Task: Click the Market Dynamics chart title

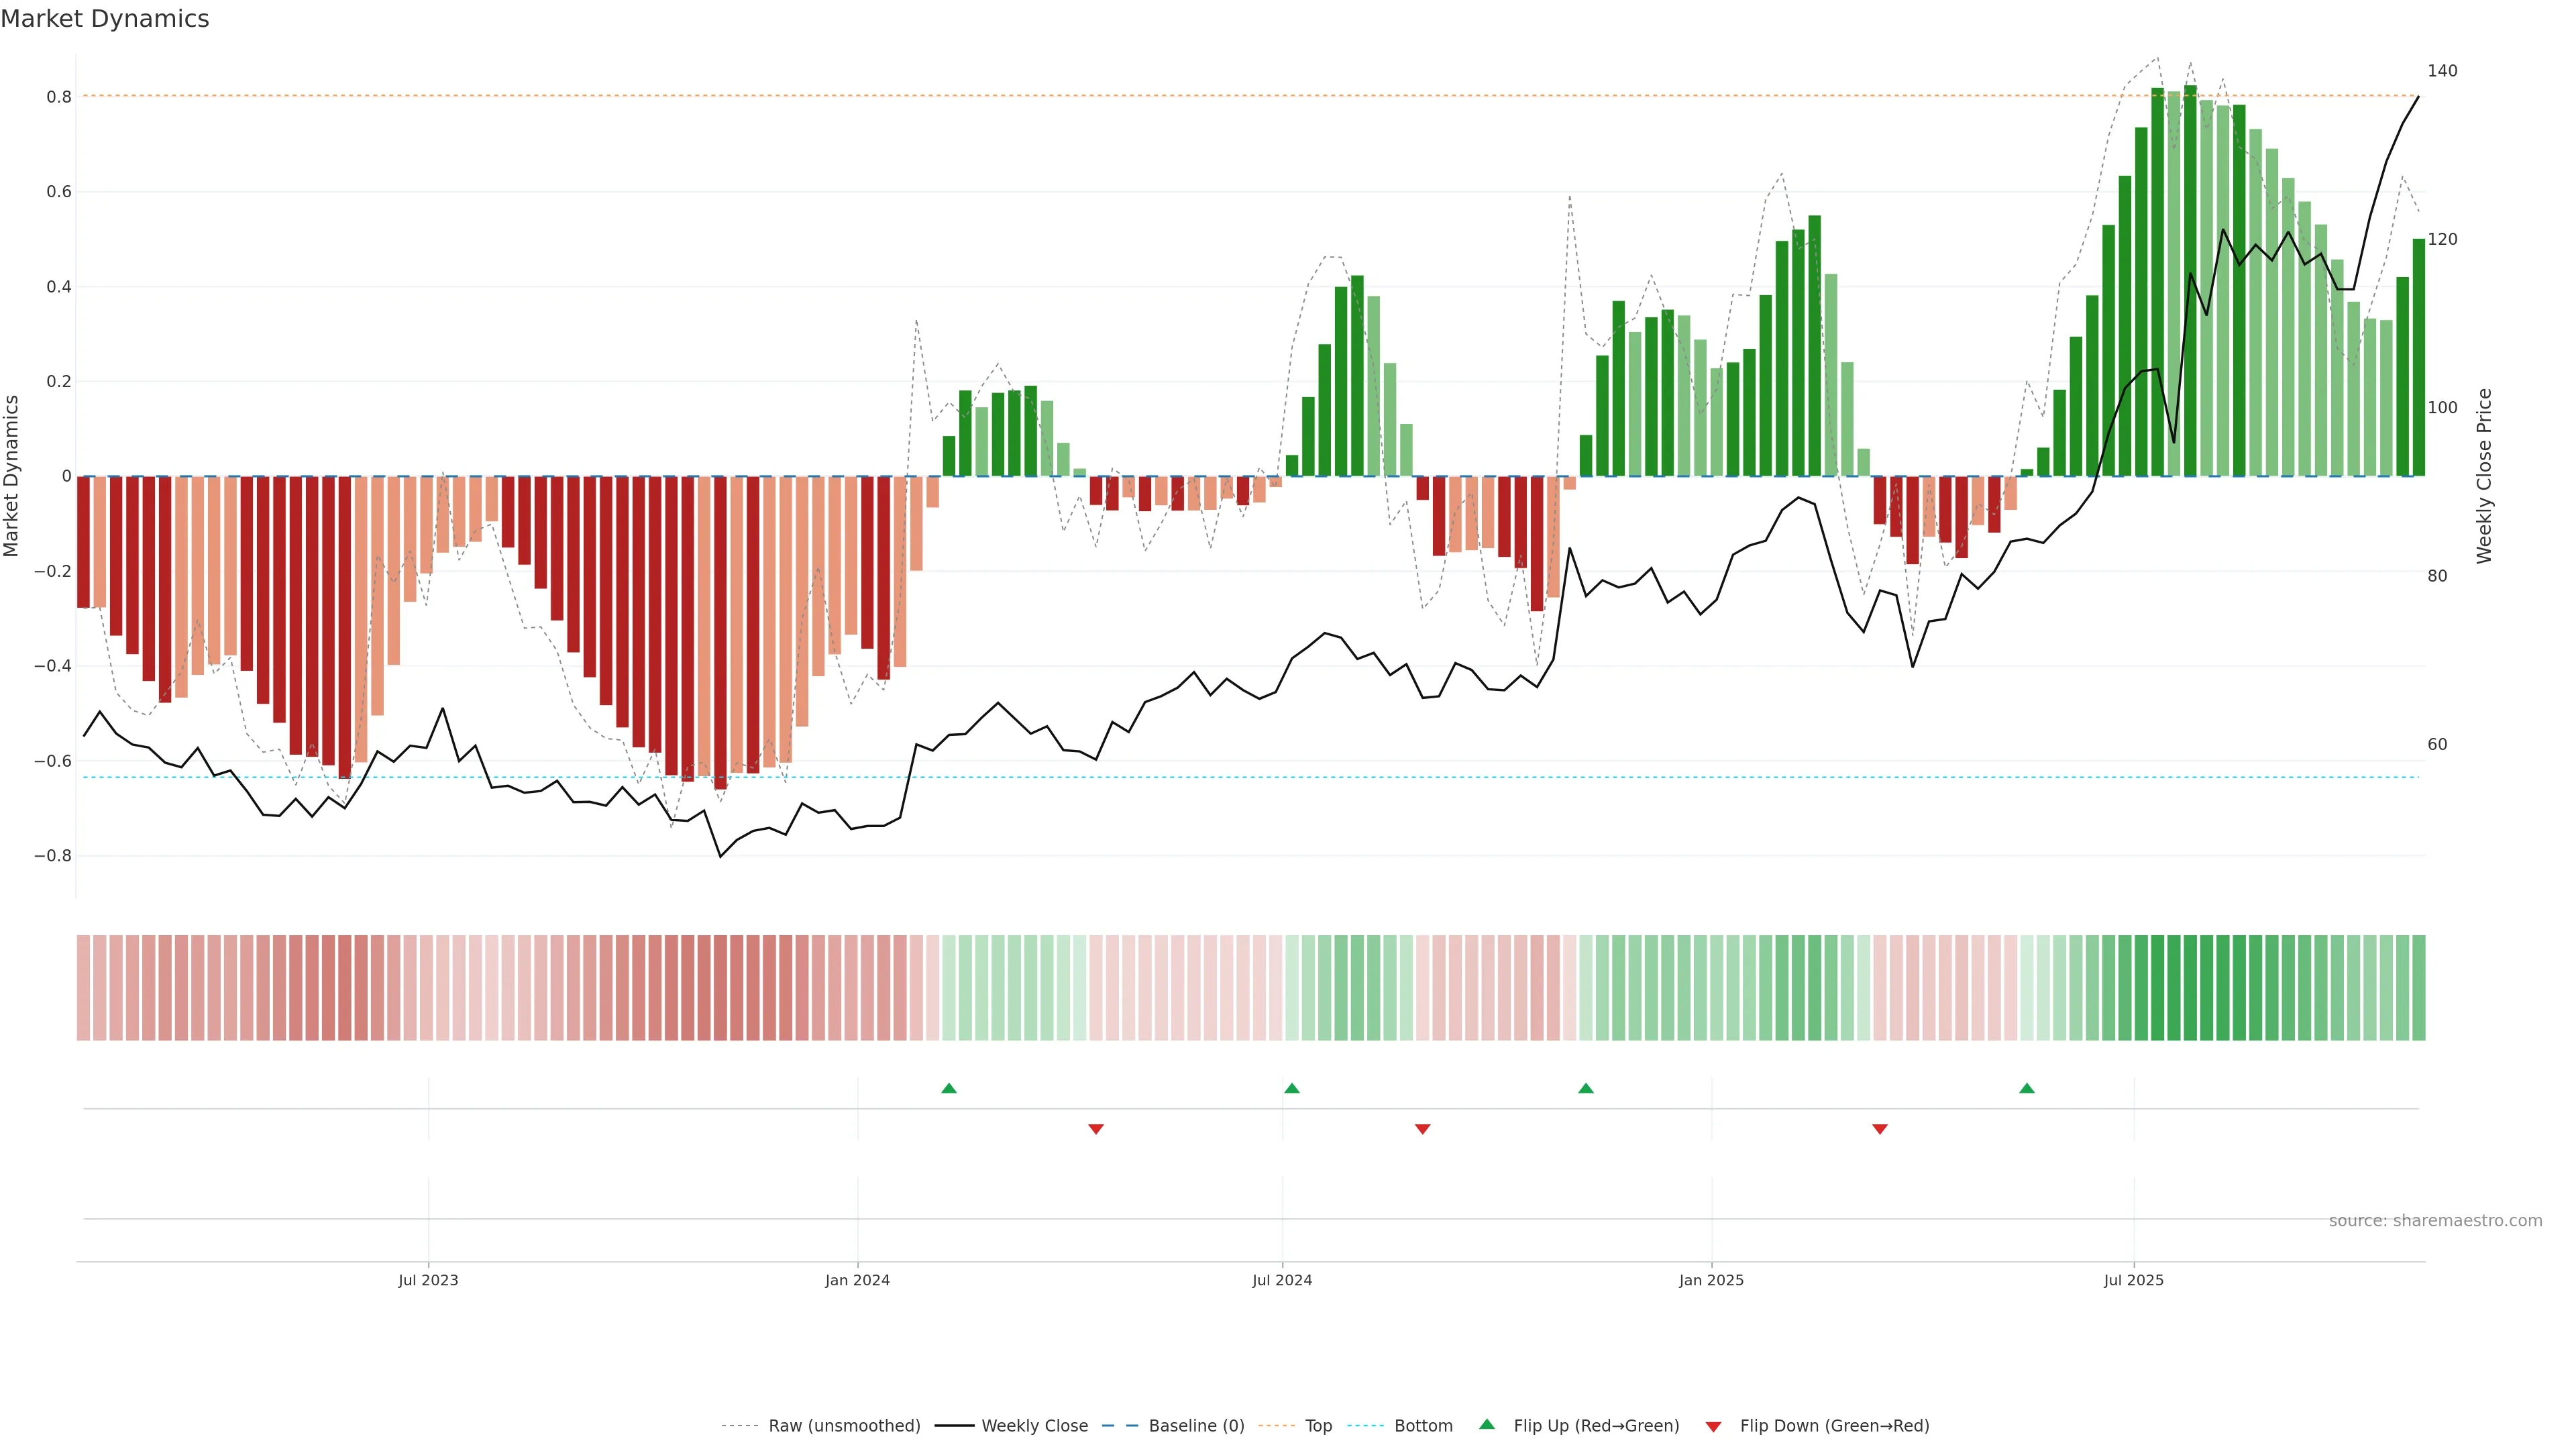Action: tap(105, 19)
